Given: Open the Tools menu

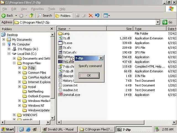Looking at the screenshot, I should [52, 9].
